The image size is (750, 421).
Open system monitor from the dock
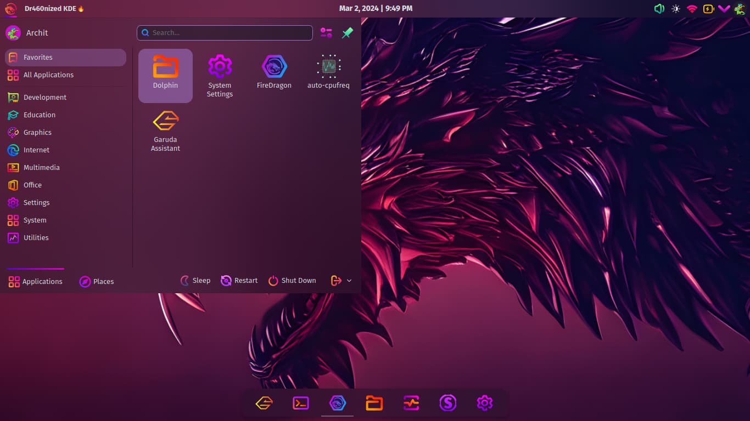411,403
